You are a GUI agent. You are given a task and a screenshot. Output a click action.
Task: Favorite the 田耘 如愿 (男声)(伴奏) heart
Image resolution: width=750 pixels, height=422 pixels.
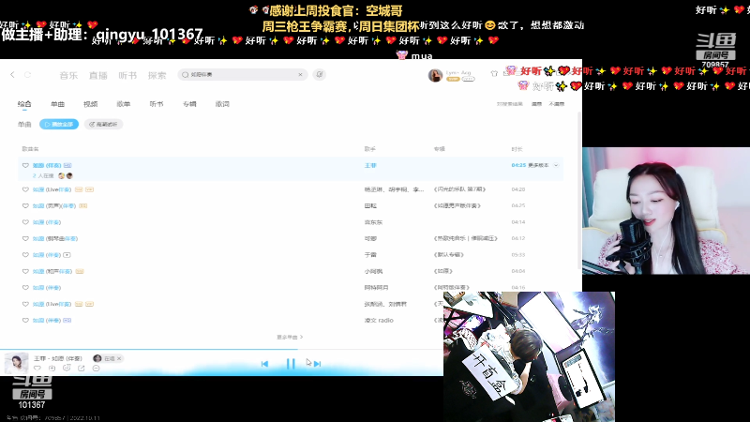(25, 205)
